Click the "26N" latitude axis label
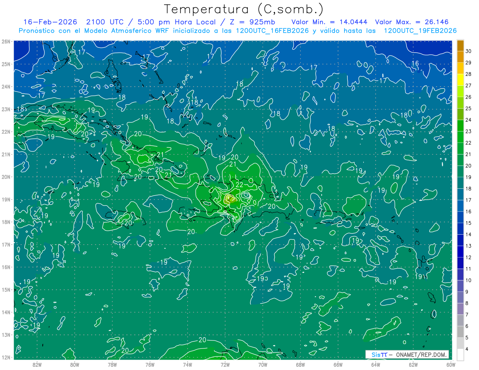The width and height of the screenshot is (479, 370). pos(6,42)
